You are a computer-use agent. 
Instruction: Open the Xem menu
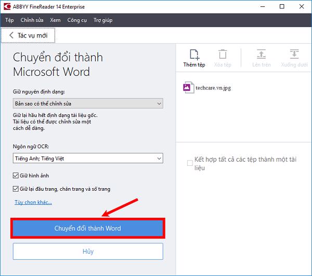tap(55, 20)
